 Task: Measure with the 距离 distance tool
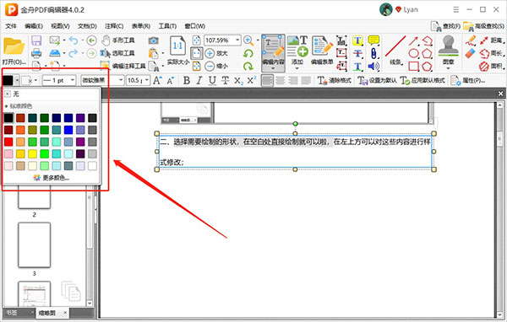click(x=492, y=40)
